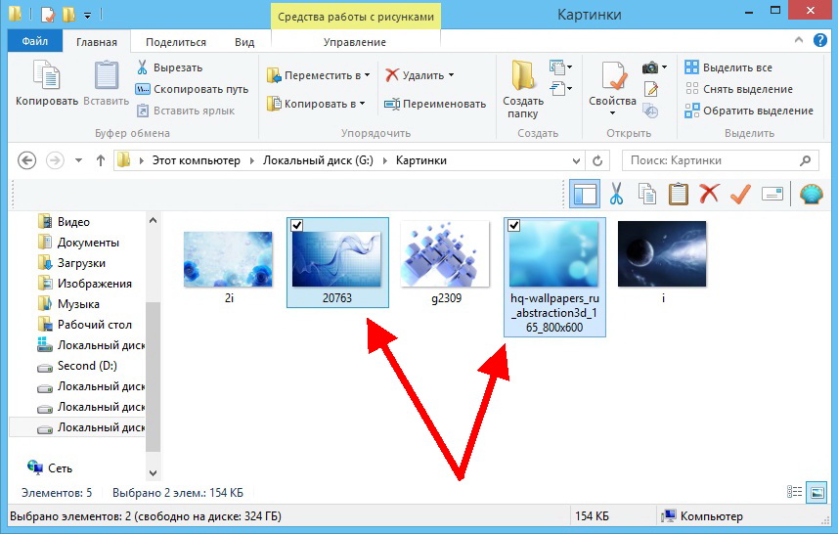Click Выделить все in ribbon
This screenshot has width=838, height=534.
(x=728, y=67)
